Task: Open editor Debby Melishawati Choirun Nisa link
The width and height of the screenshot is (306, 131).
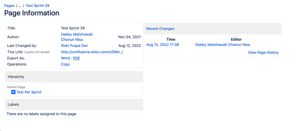Action: click(223, 45)
